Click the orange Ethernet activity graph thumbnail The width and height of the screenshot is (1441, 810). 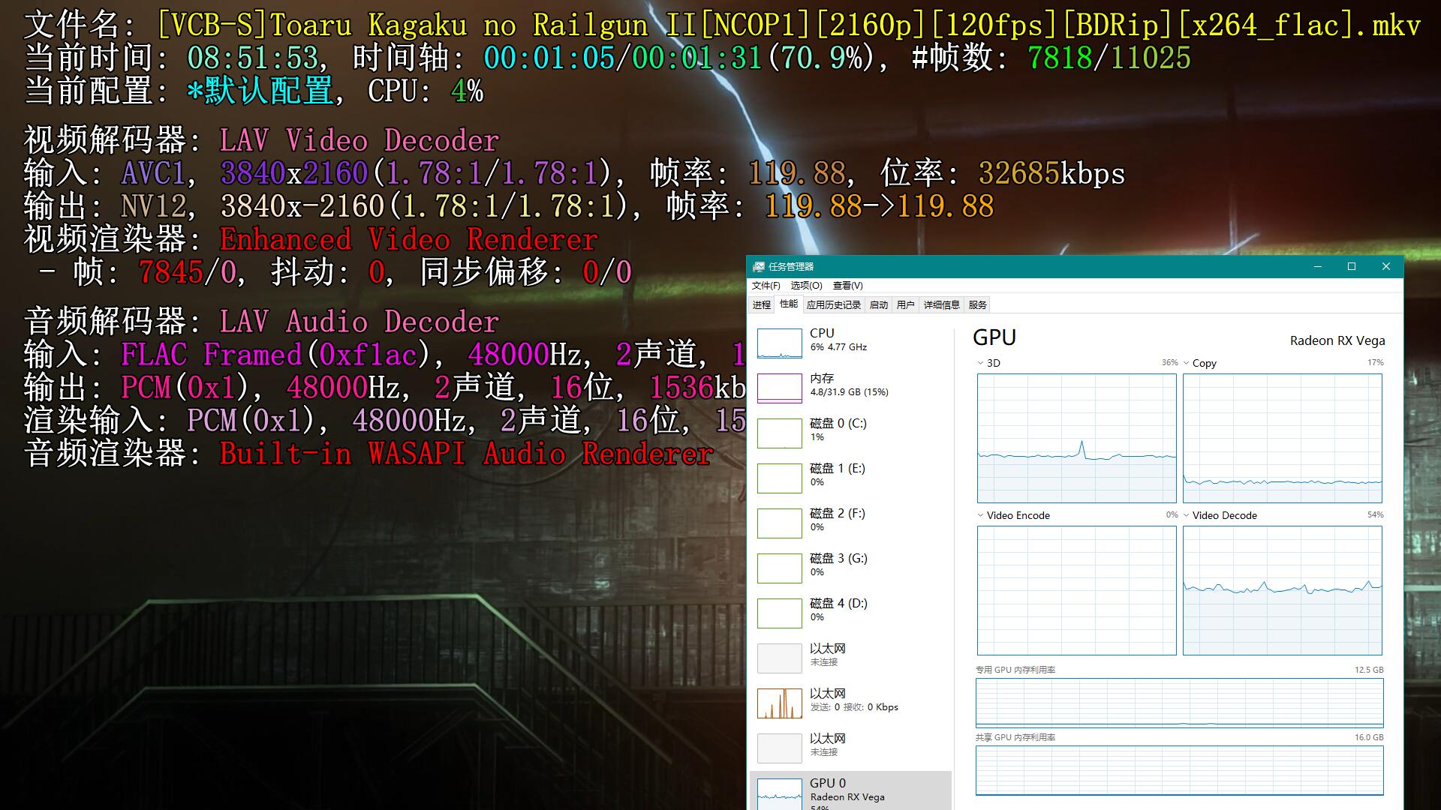[780, 703]
